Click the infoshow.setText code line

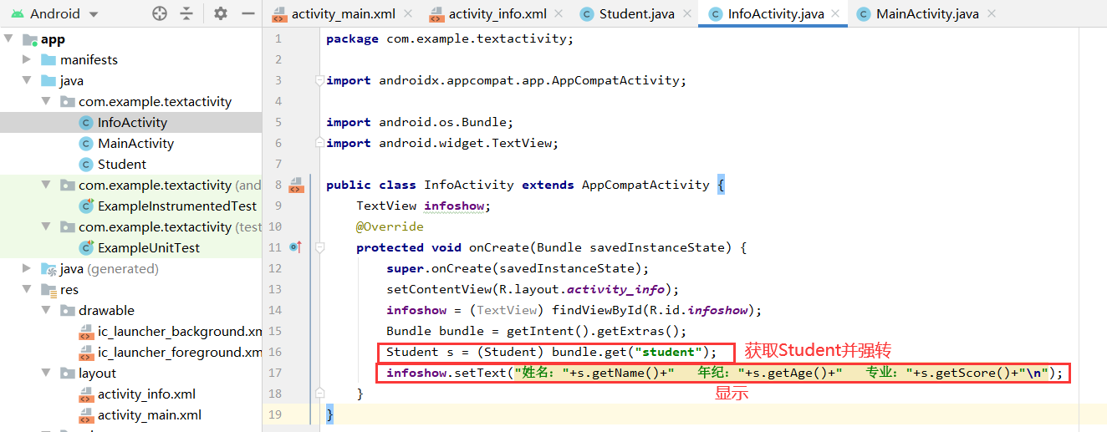click(725, 373)
